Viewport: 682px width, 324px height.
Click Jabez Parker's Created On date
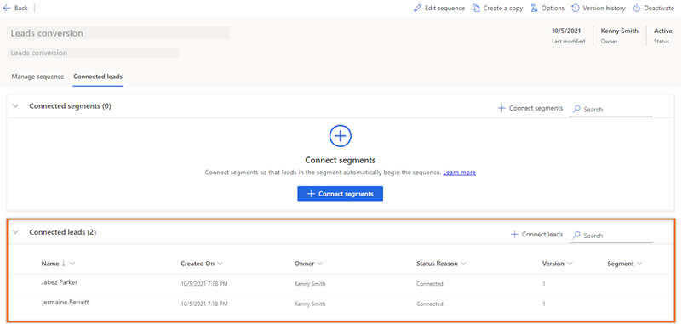(x=204, y=284)
